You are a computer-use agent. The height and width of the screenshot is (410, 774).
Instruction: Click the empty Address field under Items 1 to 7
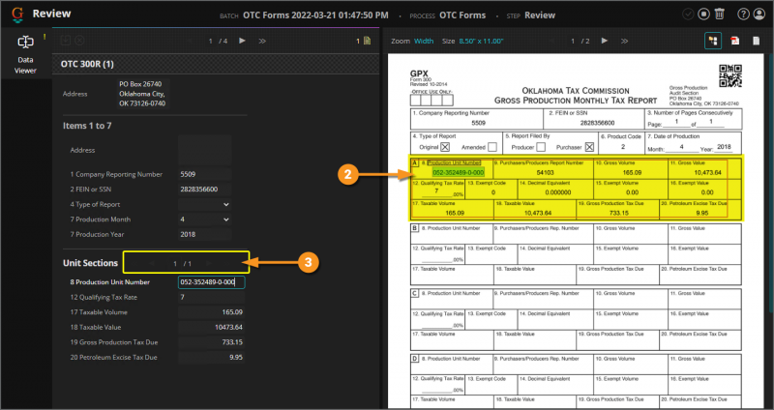[x=204, y=150]
